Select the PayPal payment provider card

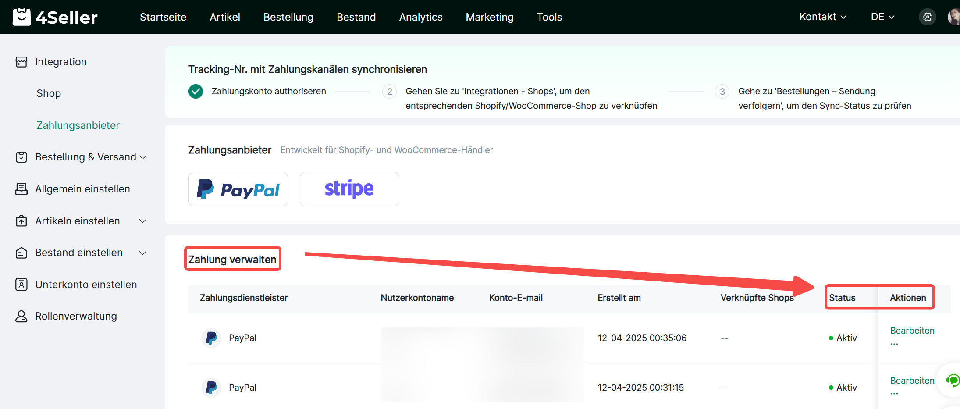point(238,189)
